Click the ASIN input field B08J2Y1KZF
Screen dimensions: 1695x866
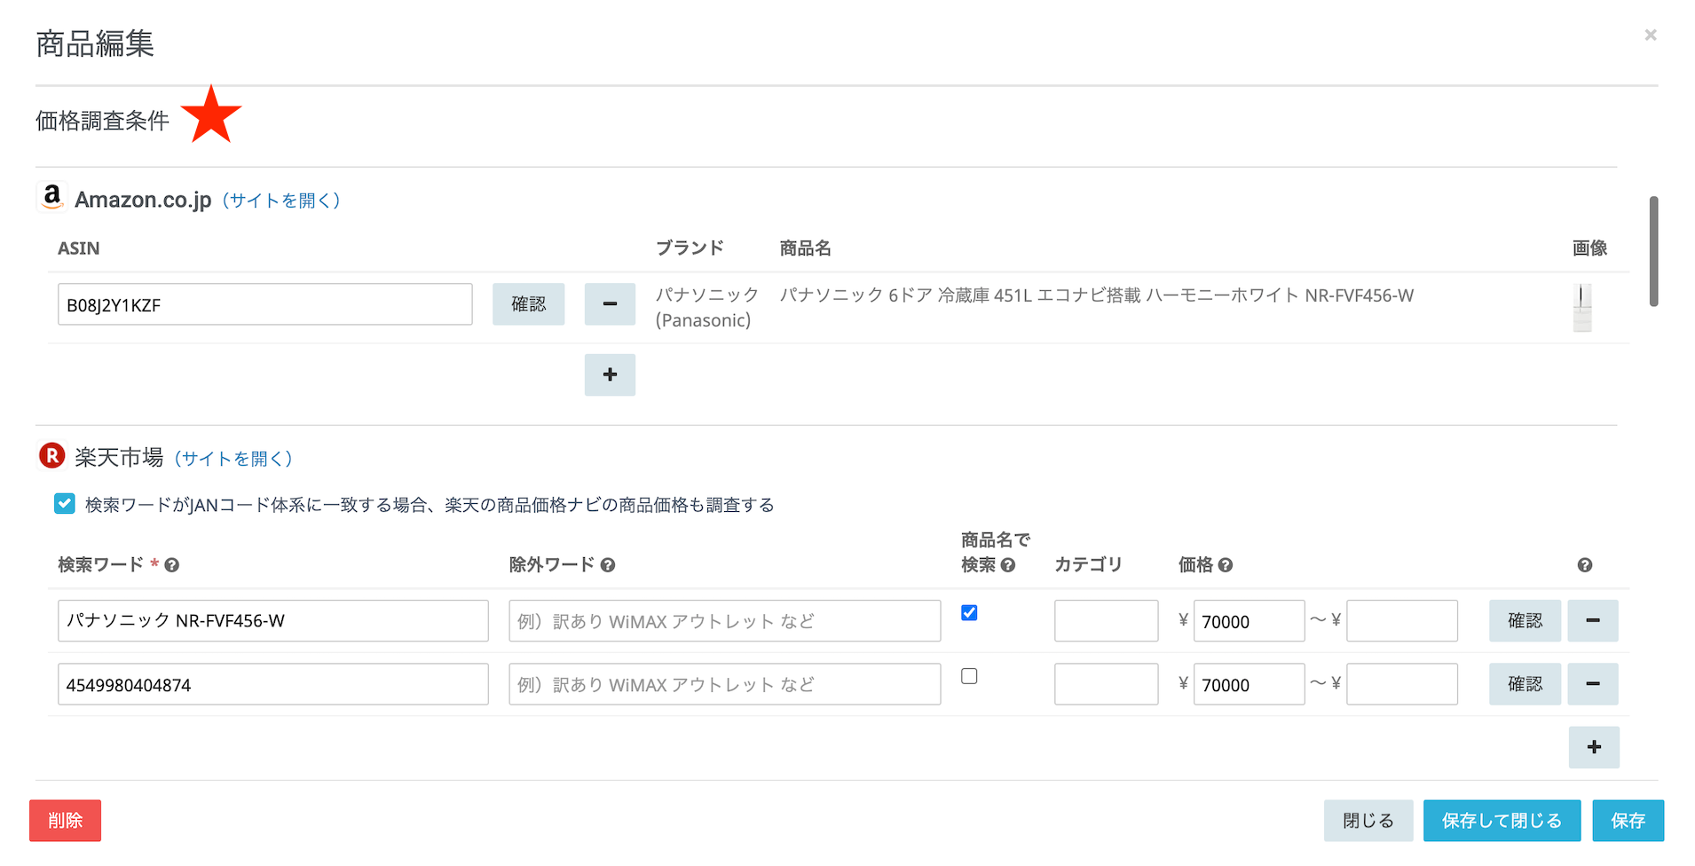tap(264, 304)
